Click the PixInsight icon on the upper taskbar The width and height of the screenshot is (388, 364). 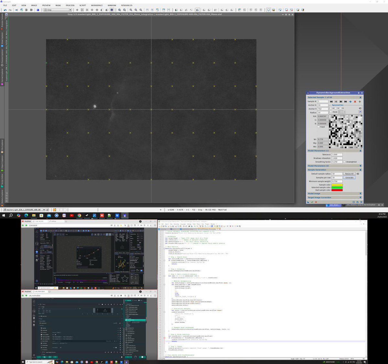pyautogui.click(x=124, y=215)
